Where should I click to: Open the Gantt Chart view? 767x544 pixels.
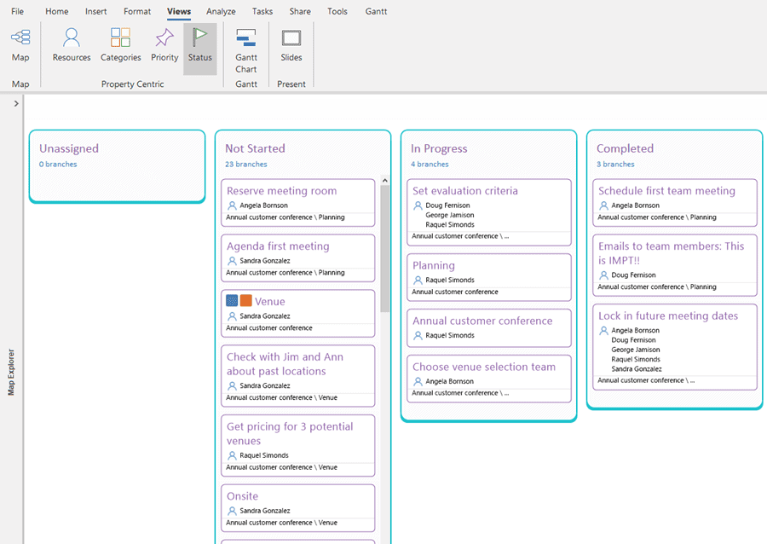click(x=246, y=38)
